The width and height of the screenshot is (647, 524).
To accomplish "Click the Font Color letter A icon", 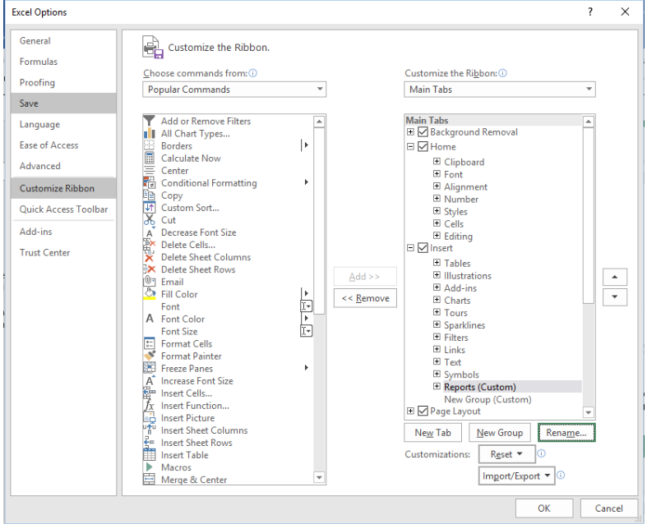I will [149, 319].
